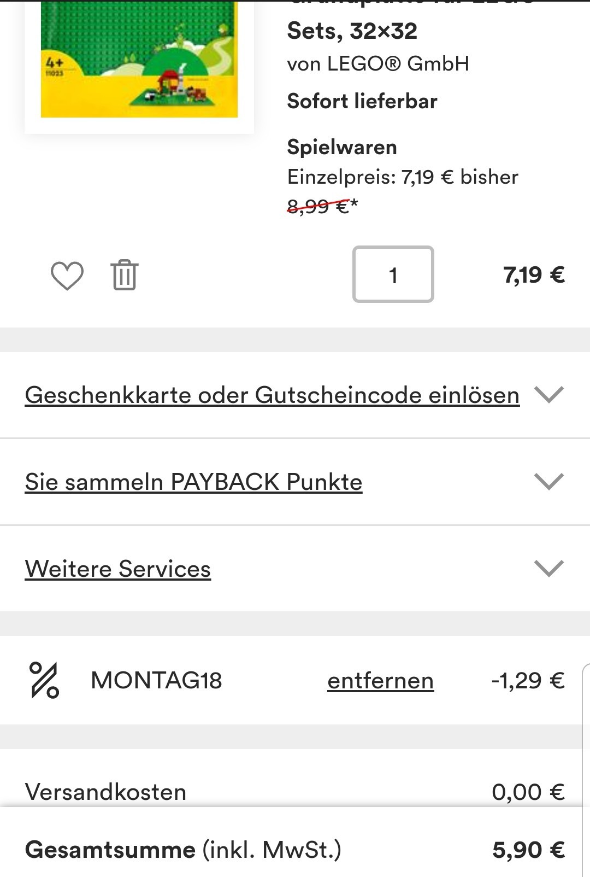The height and width of the screenshot is (877, 590).
Task: Click the quantity field showing 1
Action: point(393,274)
